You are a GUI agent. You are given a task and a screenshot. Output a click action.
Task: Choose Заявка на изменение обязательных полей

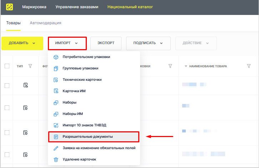click(x=94, y=148)
